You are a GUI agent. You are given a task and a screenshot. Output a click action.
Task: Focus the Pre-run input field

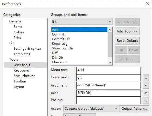[109, 100]
